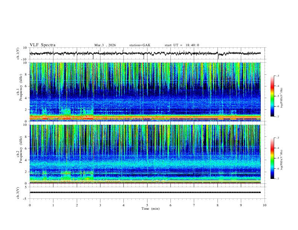Click the "ch.3(V)" axis label
The width and height of the screenshot is (298, 230).
(18, 193)
